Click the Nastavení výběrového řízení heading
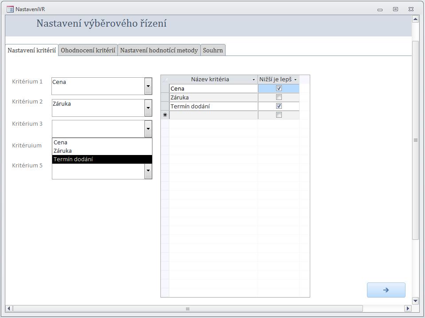Image resolution: width=425 pixels, height=318 pixels. coord(101,24)
